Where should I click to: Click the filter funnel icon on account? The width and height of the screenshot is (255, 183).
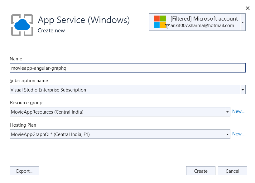coord(167,26)
